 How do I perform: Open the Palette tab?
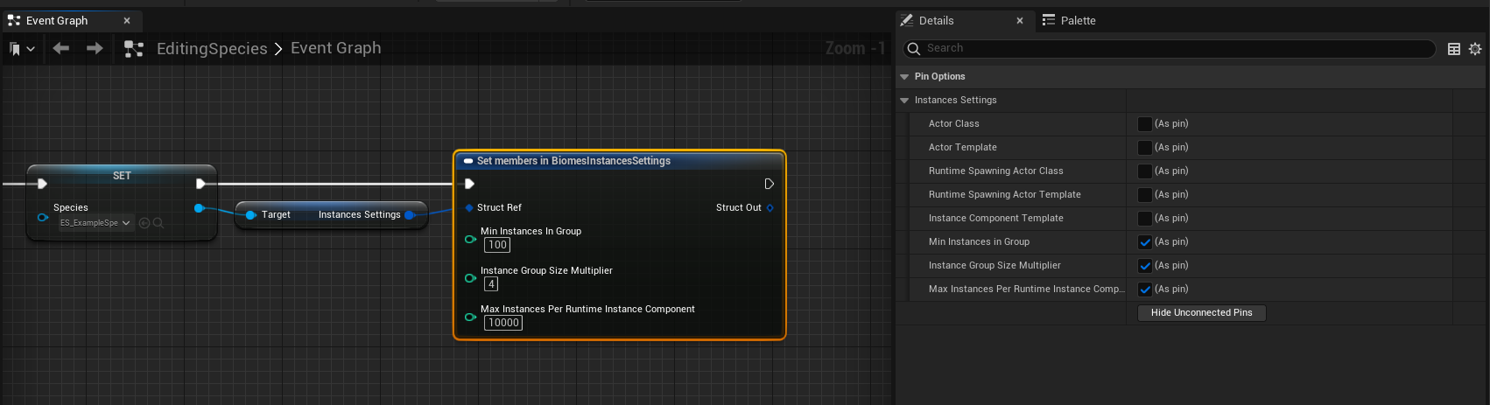click(x=1069, y=20)
